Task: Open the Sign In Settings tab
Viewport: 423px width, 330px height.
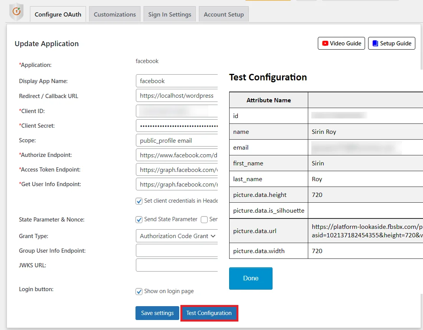Action: point(169,14)
